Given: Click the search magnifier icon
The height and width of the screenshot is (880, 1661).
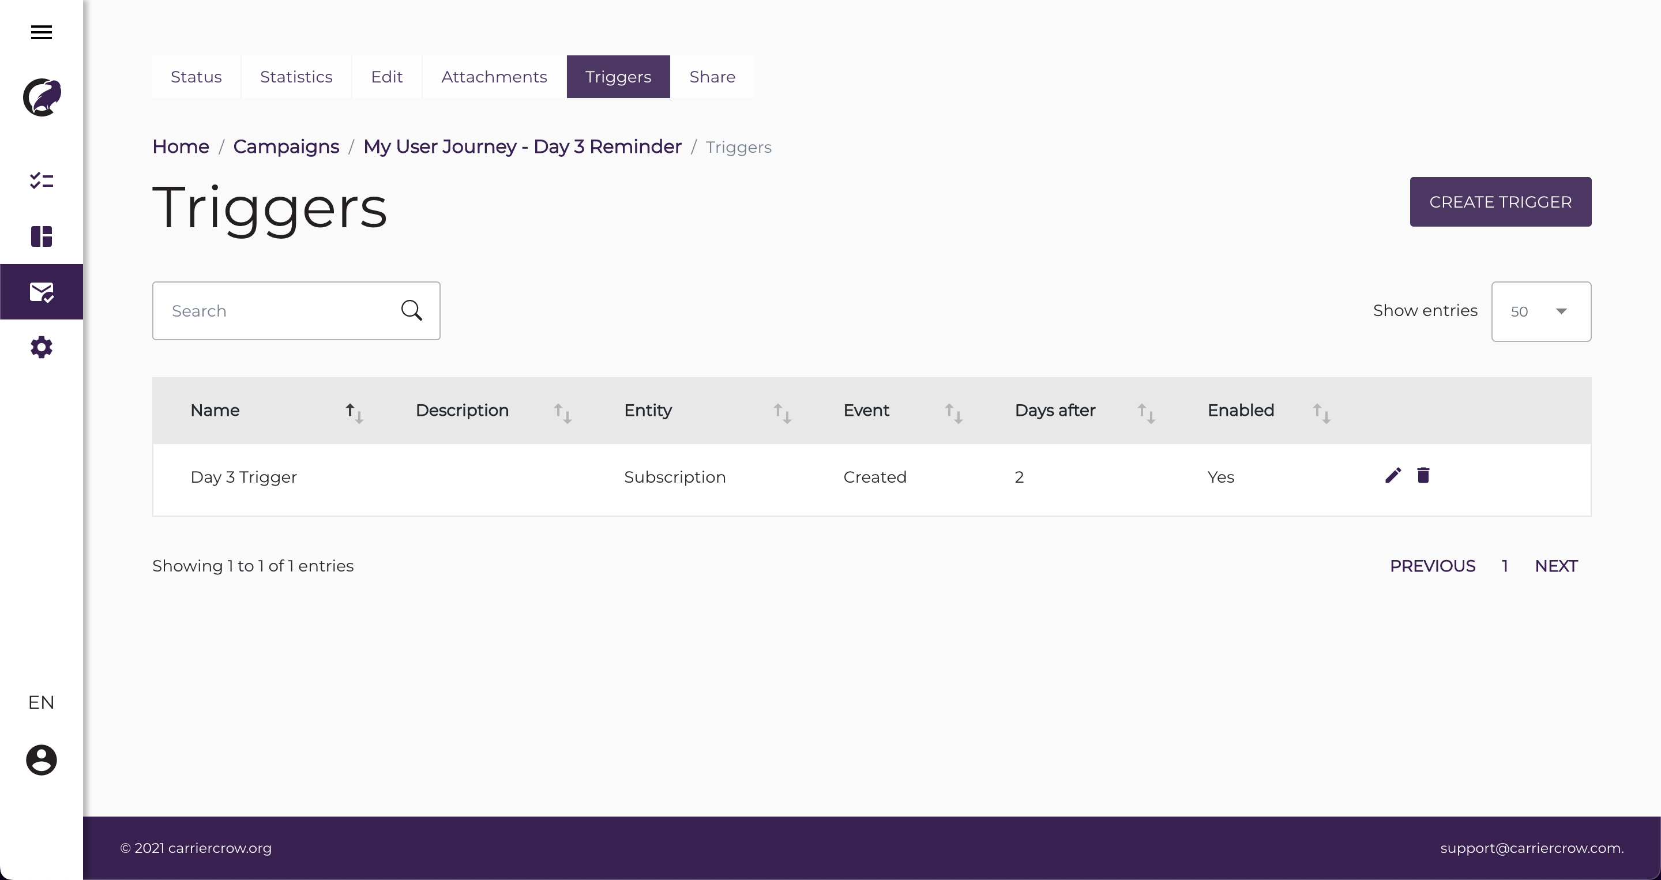Looking at the screenshot, I should click(411, 311).
